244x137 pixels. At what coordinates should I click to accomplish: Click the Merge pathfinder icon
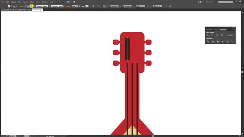[218, 41]
